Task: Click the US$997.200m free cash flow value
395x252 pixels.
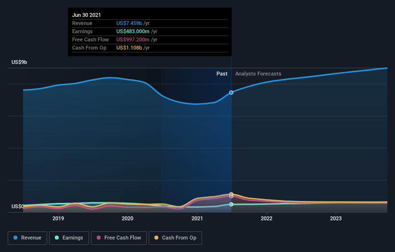Action: coord(133,39)
